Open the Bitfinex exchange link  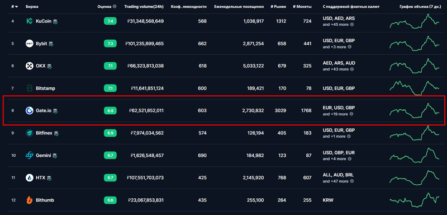44,133
